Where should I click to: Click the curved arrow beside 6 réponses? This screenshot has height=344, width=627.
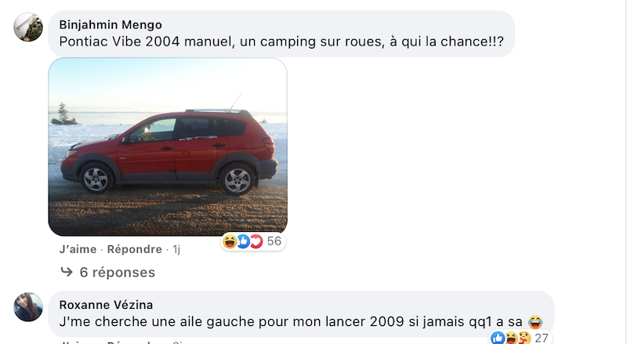tap(67, 272)
